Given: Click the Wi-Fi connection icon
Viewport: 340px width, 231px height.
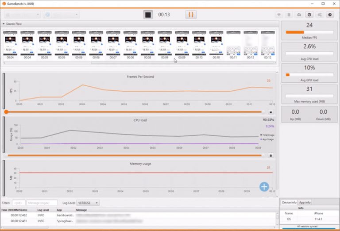Looking at the screenshot, I should click(x=279, y=15).
